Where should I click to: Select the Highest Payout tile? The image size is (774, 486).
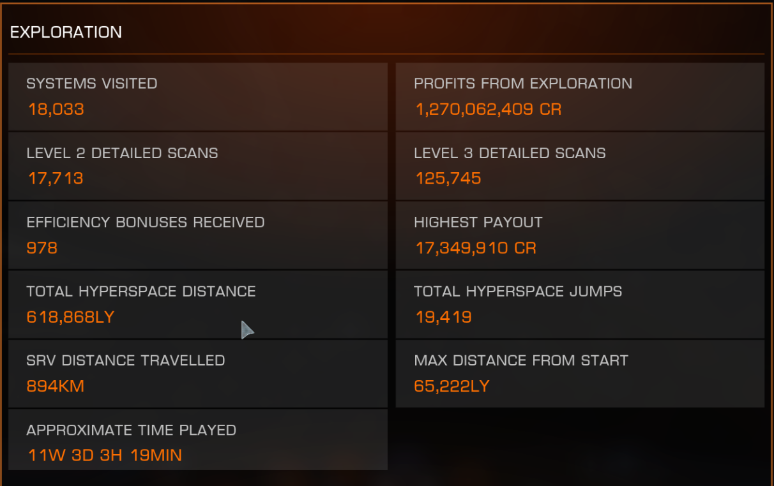580,235
